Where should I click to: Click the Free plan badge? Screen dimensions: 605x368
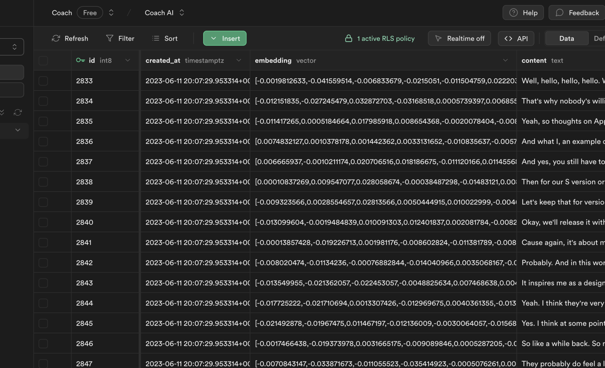(90, 12)
